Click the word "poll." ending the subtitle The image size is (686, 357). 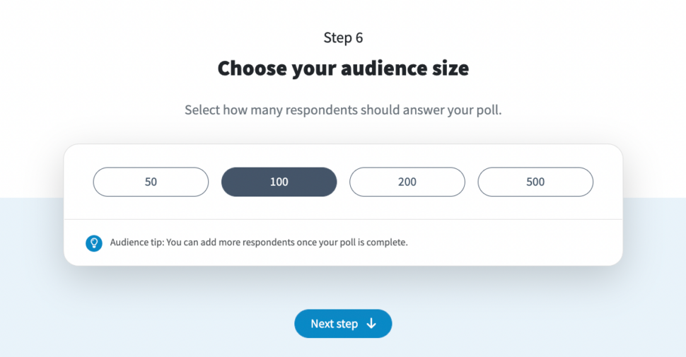pos(488,110)
